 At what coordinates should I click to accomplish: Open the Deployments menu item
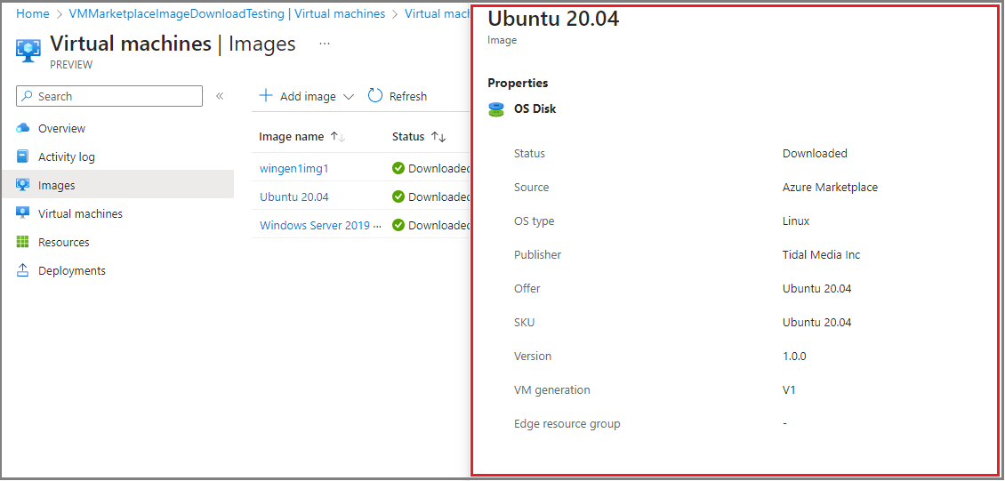click(71, 270)
